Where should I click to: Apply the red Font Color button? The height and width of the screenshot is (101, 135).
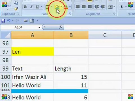click(x=66, y=7)
